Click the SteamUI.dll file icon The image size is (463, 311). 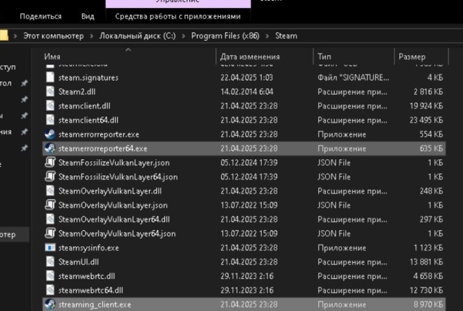click(50, 262)
